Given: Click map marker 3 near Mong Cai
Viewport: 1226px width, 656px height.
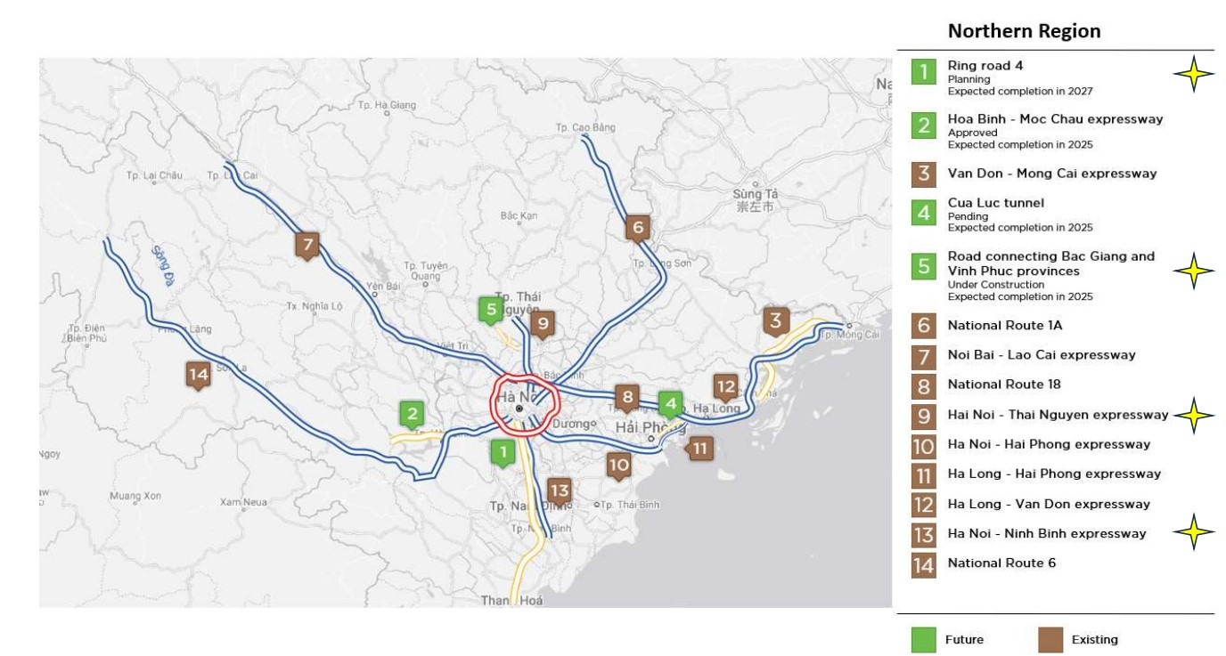Looking at the screenshot, I should coord(775,320).
